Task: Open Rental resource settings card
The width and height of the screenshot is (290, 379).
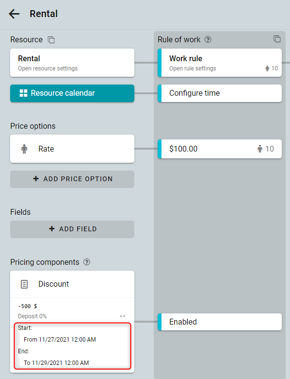Action: point(72,63)
